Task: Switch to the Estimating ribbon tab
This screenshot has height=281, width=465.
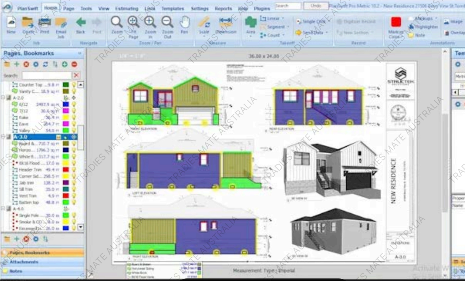Action: pos(127,9)
